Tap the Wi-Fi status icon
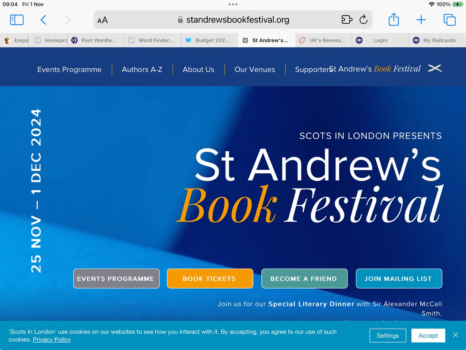Image resolution: width=466 pixels, height=350 pixels. 431,4
